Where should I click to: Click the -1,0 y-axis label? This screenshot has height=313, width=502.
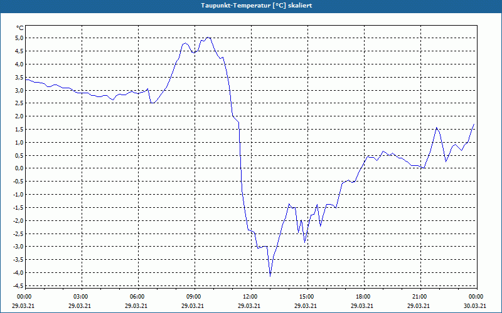tap(18, 195)
